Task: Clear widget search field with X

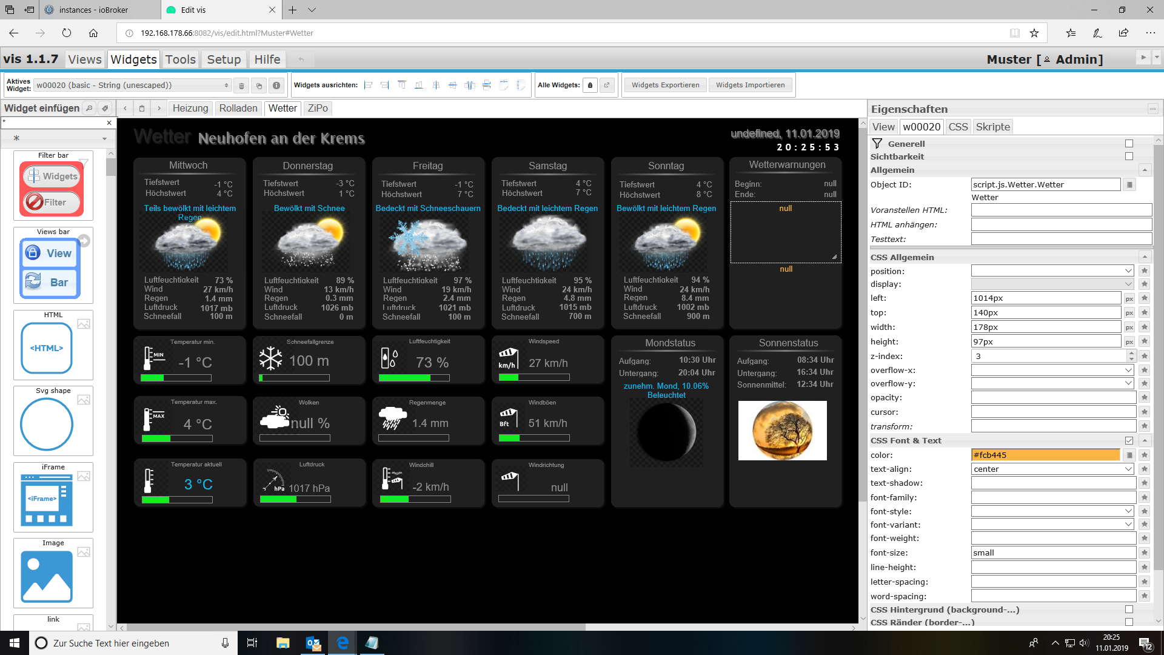Action: pos(109,123)
